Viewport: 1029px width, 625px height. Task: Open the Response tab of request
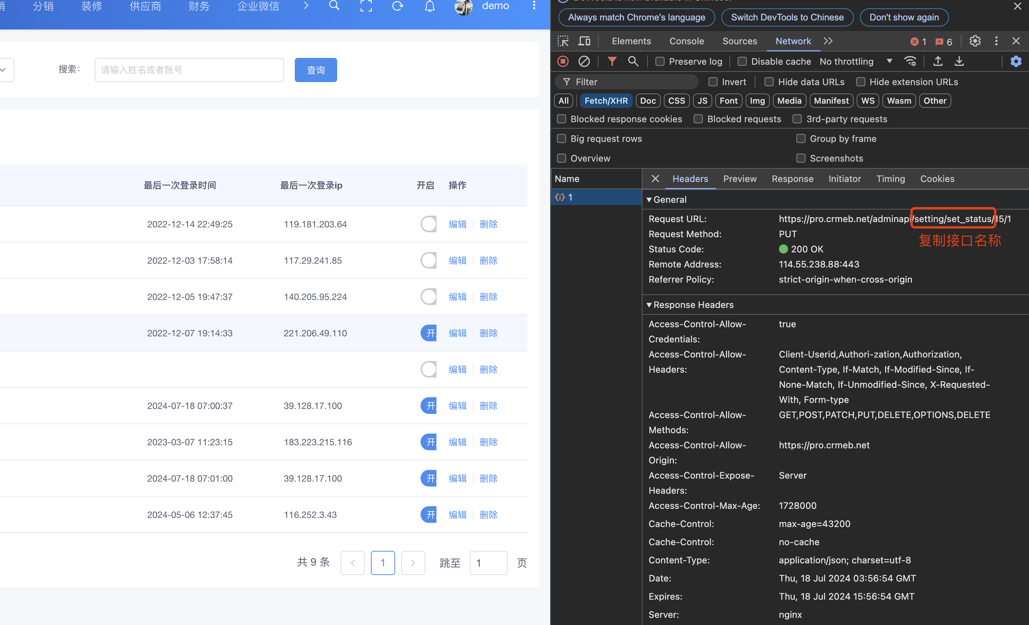tap(792, 179)
